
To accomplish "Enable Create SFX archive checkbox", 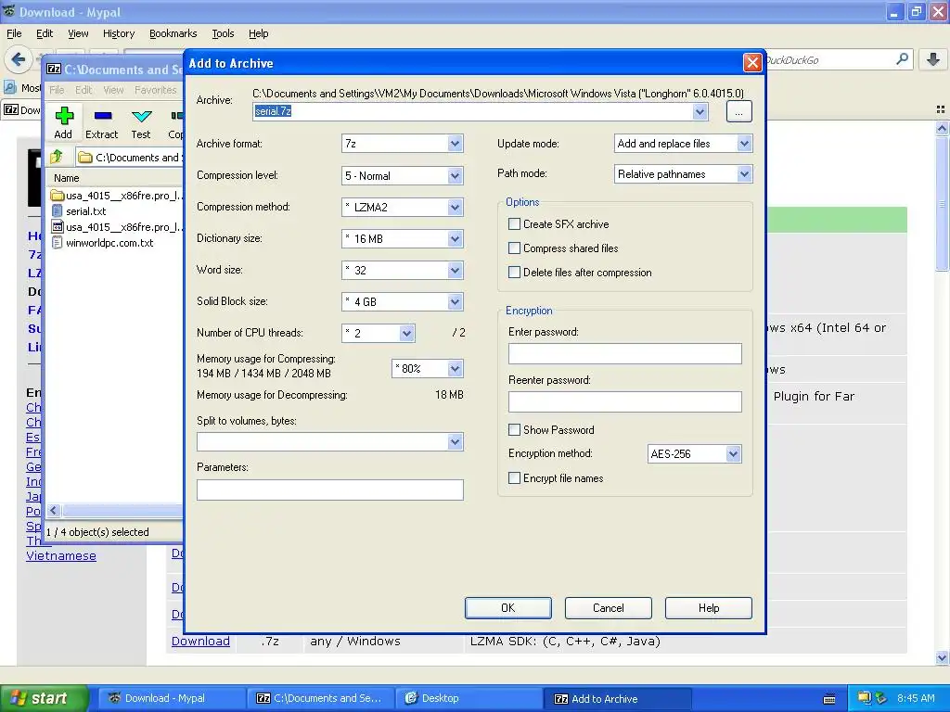I will click(514, 224).
